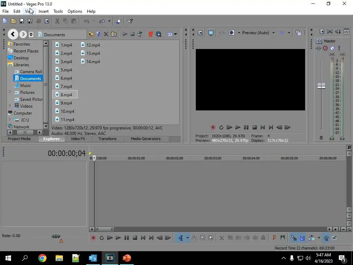Image resolution: width=353 pixels, height=265 pixels.
Task: Expand the Pictures tree node
Action: [x=10, y=92]
